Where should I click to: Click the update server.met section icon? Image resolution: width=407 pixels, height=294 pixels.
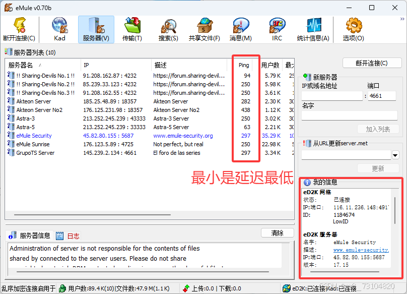(307, 143)
